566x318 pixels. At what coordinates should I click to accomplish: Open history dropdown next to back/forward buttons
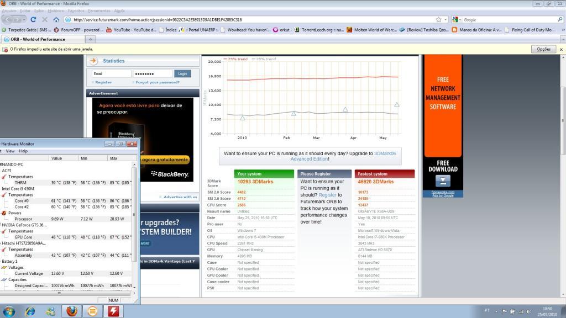pyautogui.click(x=24, y=20)
